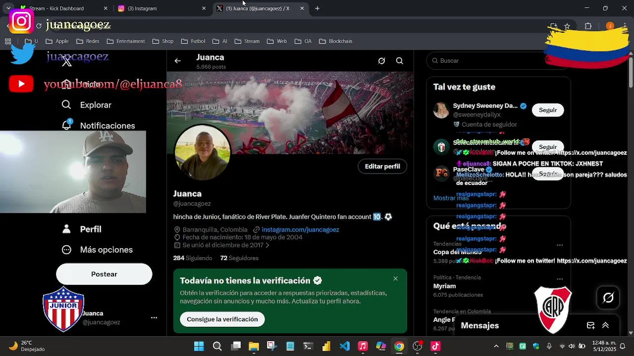Viewport: 634px width, 356px height.
Task: Open the Chrome extensions puzzle icon
Action: tap(588, 26)
